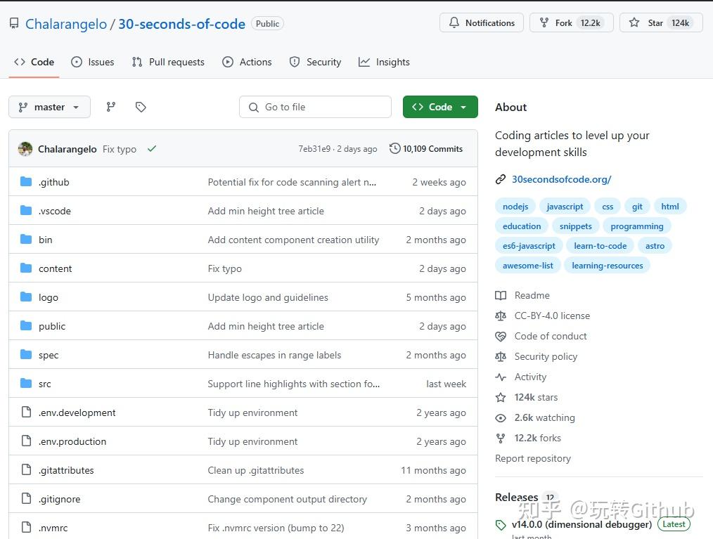Open the Chalarangelo owner link
The width and height of the screenshot is (713, 539).
tap(66, 24)
